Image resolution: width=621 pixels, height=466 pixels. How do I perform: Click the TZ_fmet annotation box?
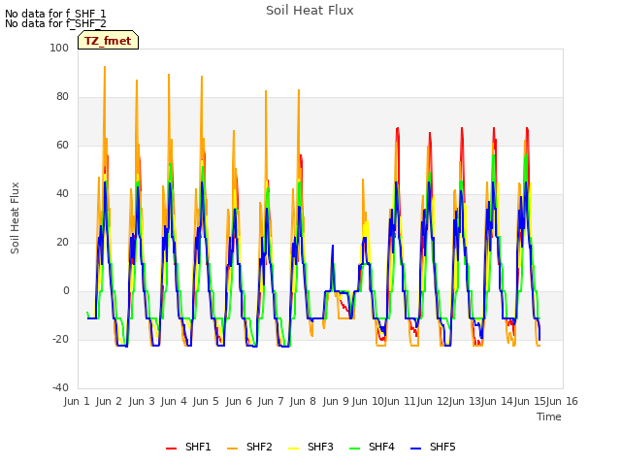coord(108,40)
